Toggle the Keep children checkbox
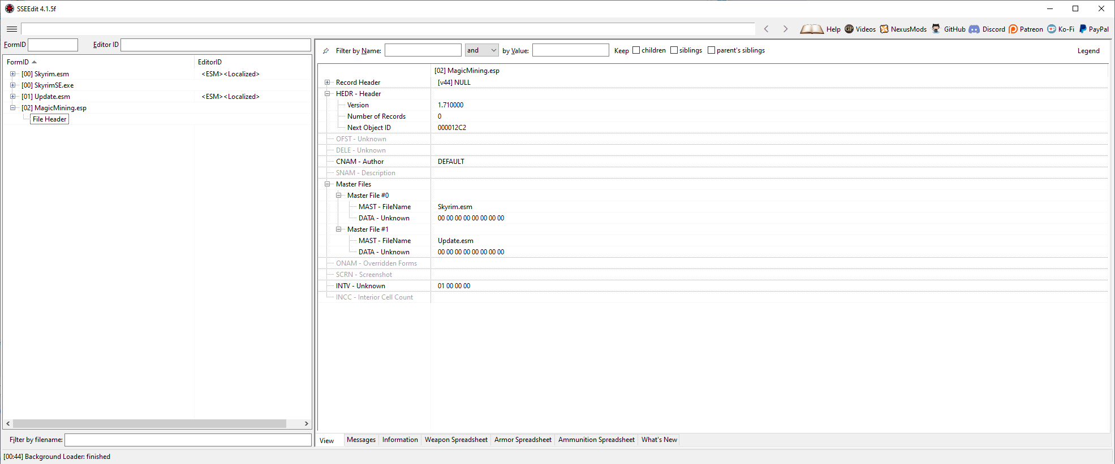 [636, 50]
